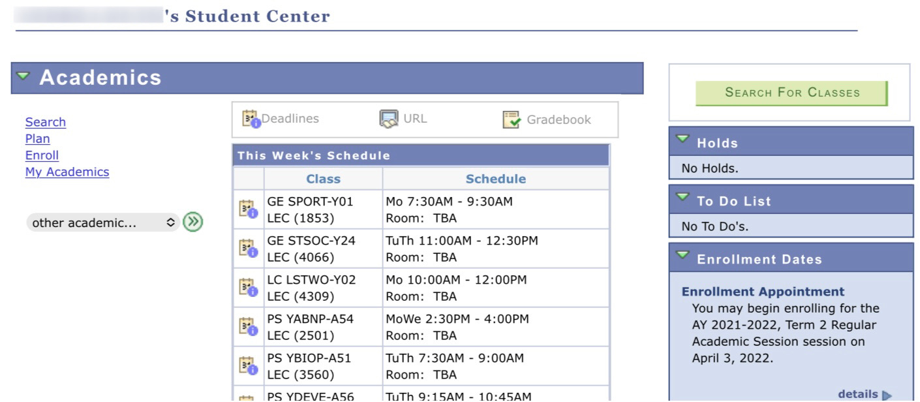
Task: Click the deadlines icon for GE SPORT-Y01
Action: pyautogui.click(x=248, y=209)
